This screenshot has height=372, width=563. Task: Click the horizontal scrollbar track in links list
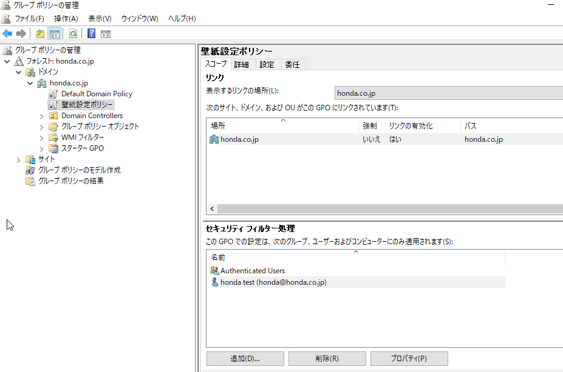[x=391, y=209]
